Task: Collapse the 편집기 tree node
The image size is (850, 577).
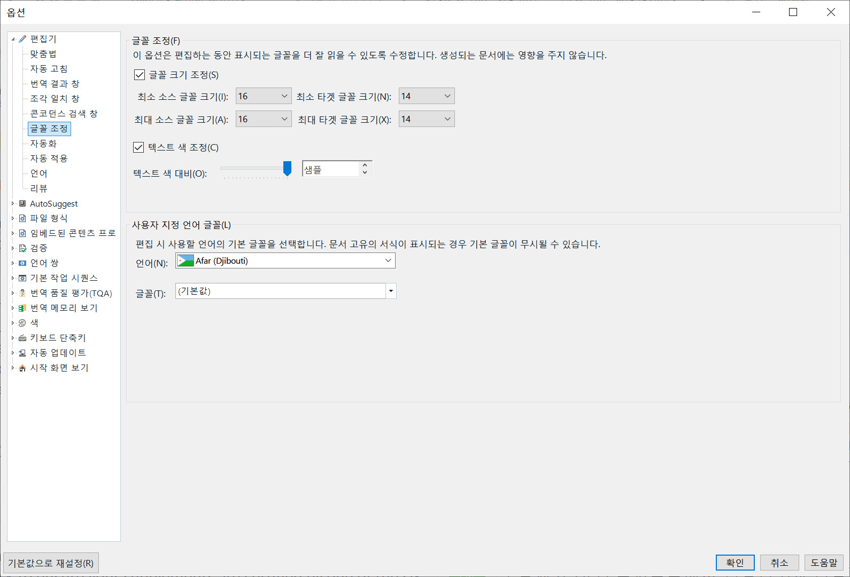Action: point(13,39)
